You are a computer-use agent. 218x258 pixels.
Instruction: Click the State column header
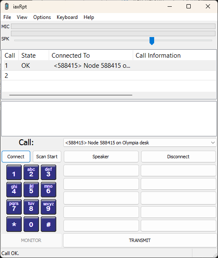click(34, 56)
